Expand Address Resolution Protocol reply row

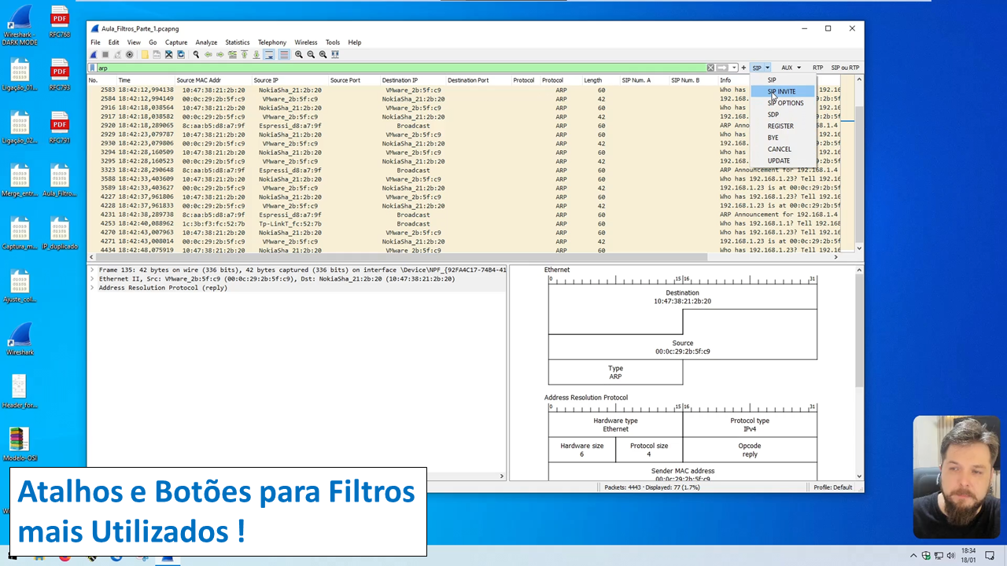click(x=92, y=288)
